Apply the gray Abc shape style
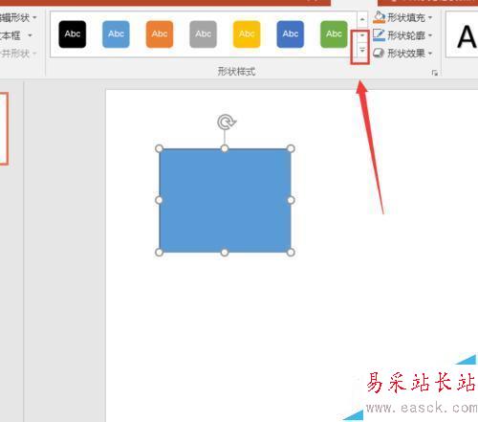 (204, 34)
